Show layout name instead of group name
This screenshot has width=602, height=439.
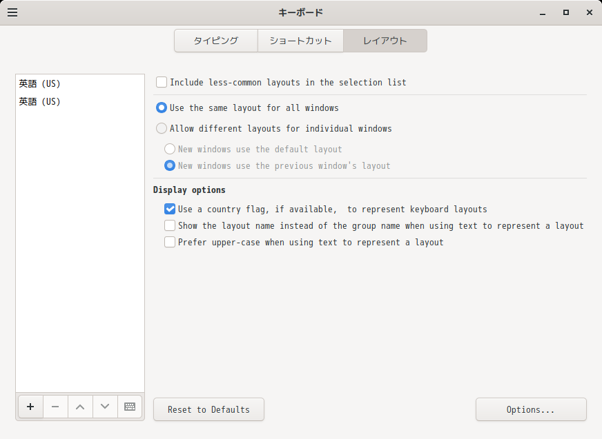pyautogui.click(x=169, y=225)
